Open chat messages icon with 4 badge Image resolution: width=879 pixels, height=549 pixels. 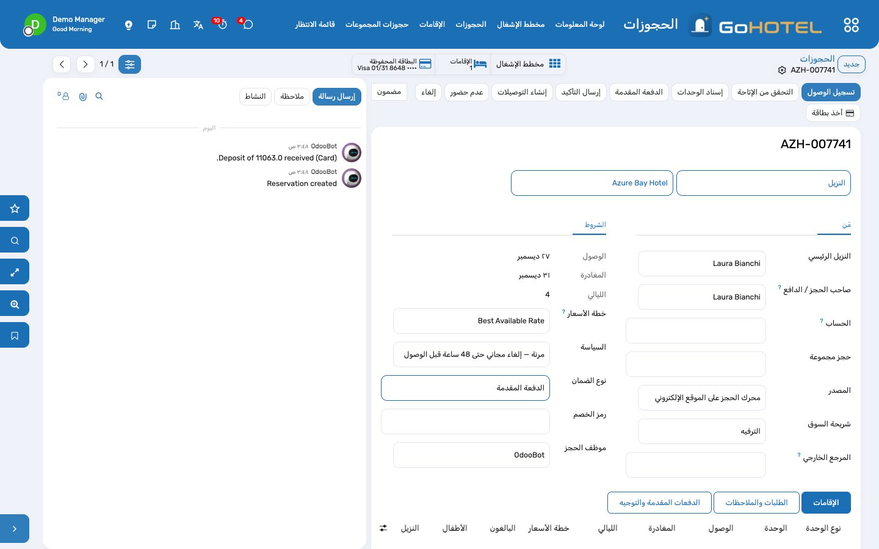247,24
